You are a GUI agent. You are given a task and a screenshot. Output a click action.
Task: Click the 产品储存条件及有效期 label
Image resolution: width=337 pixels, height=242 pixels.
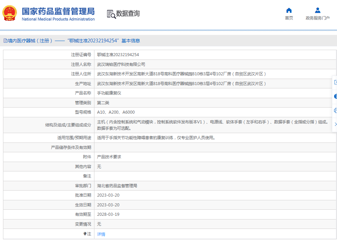pyautogui.click(x=71, y=148)
